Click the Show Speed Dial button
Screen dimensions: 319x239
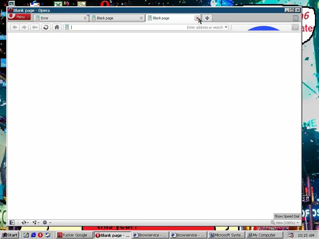point(287,216)
